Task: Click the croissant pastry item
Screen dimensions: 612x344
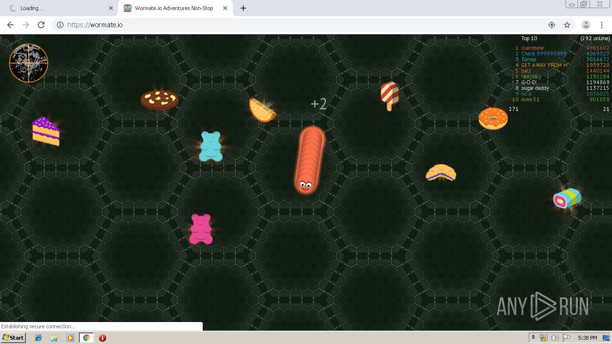Action: point(441,172)
